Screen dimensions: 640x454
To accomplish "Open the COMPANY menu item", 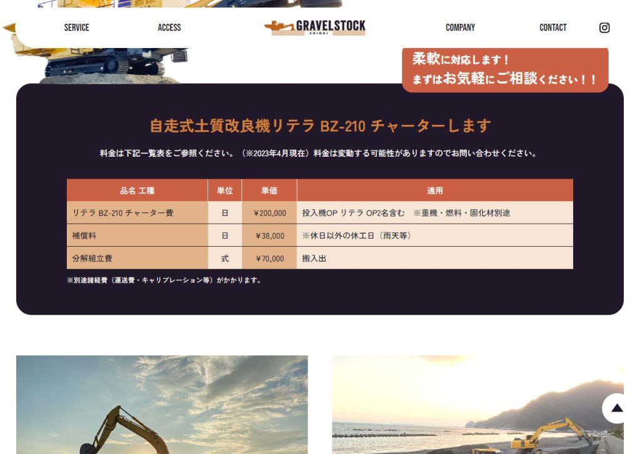I will [461, 27].
